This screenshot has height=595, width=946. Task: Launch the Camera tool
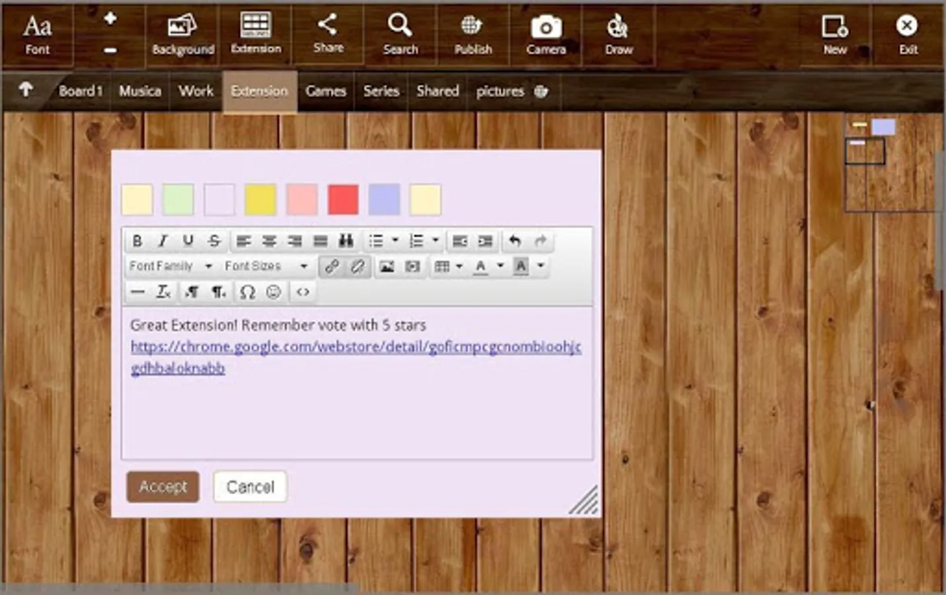[x=546, y=35]
